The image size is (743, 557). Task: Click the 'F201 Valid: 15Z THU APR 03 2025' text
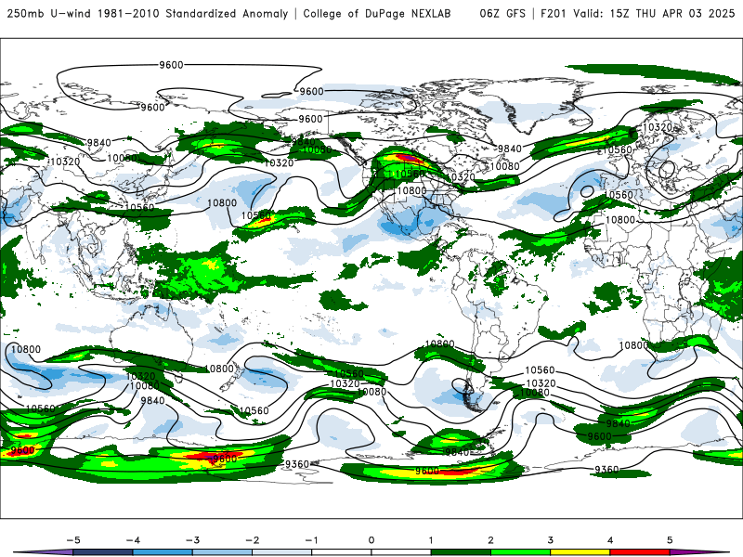pos(637,13)
